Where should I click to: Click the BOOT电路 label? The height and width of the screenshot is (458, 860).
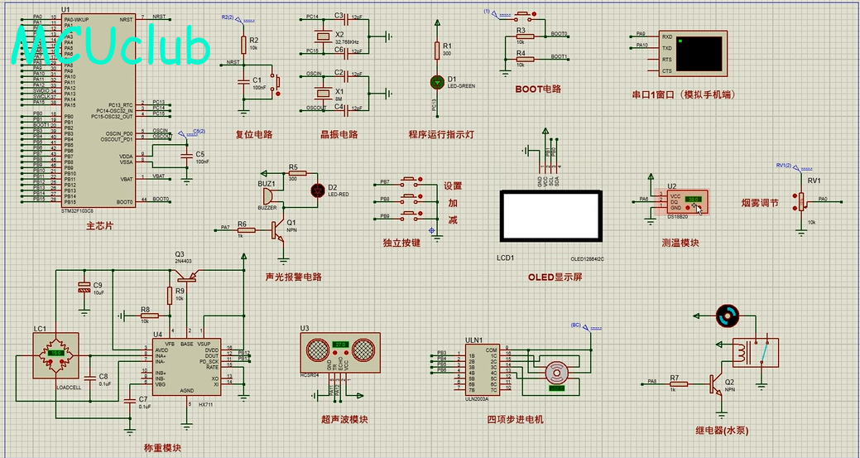(x=538, y=89)
